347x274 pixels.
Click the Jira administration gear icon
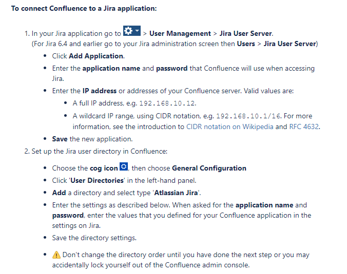pos(132,31)
